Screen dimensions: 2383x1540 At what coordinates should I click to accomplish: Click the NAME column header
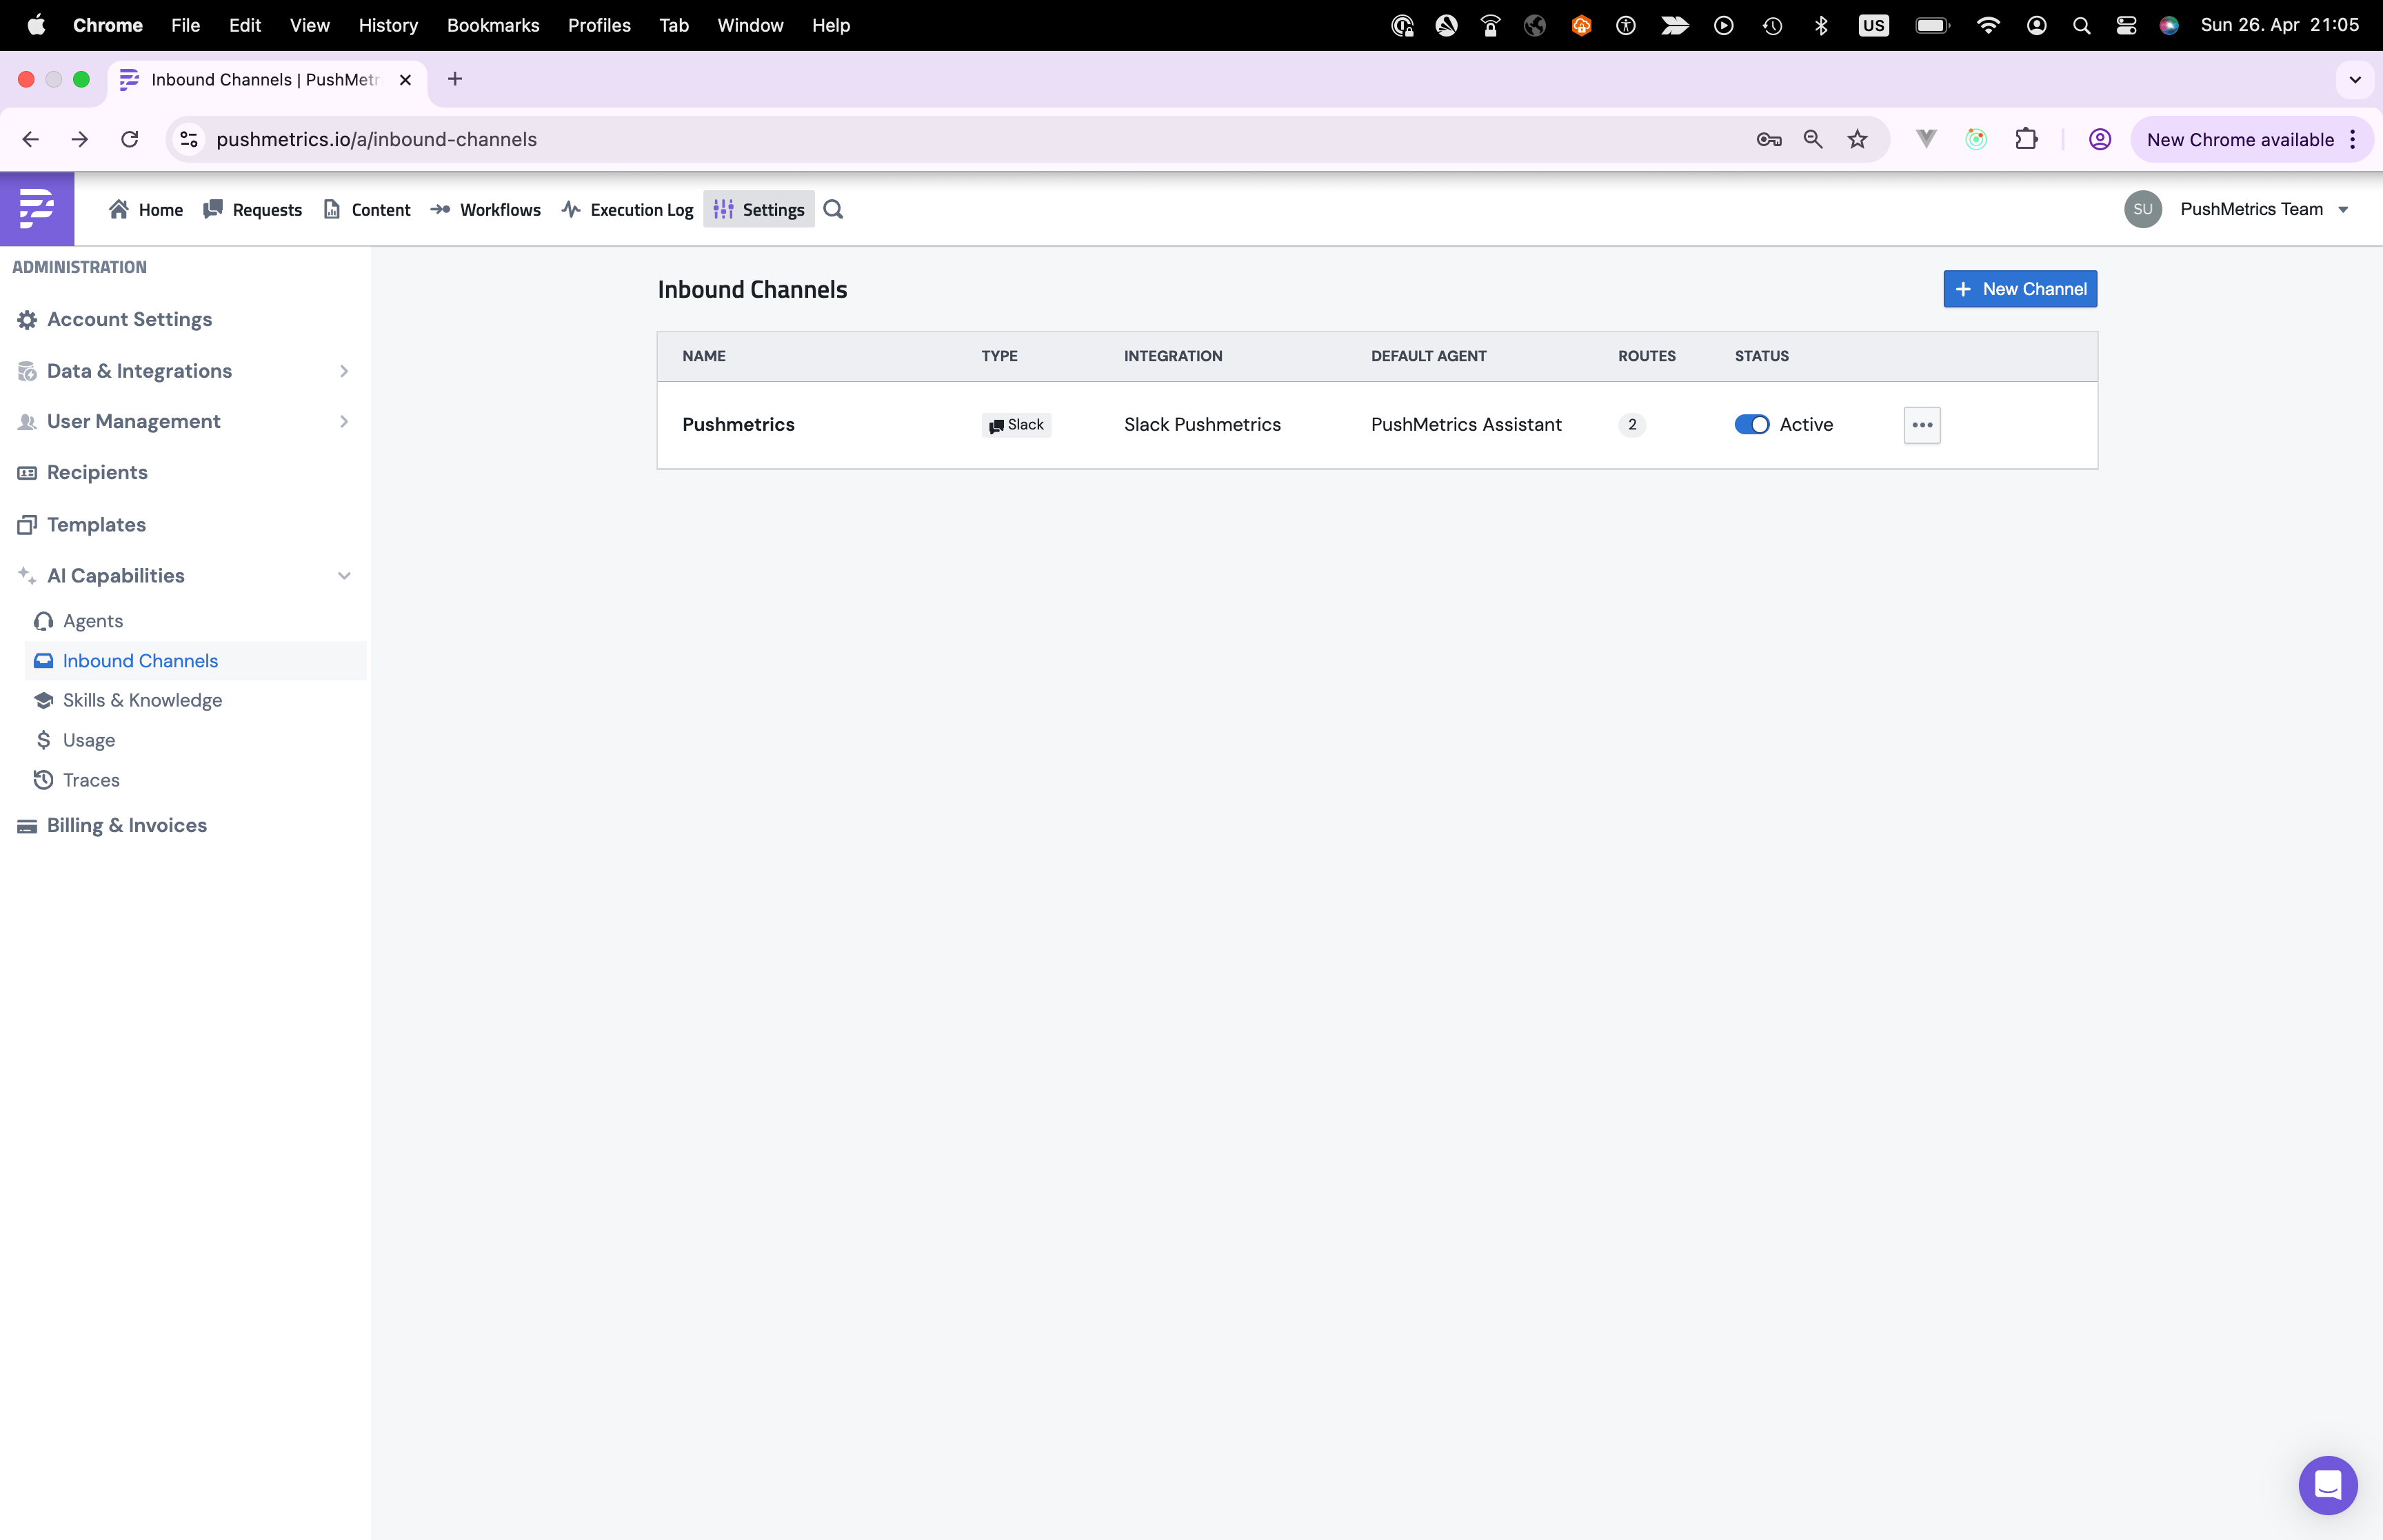point(704,356)
